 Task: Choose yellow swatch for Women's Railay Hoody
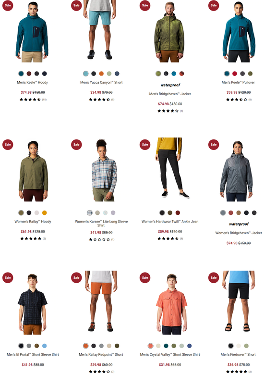coord(45,213)
